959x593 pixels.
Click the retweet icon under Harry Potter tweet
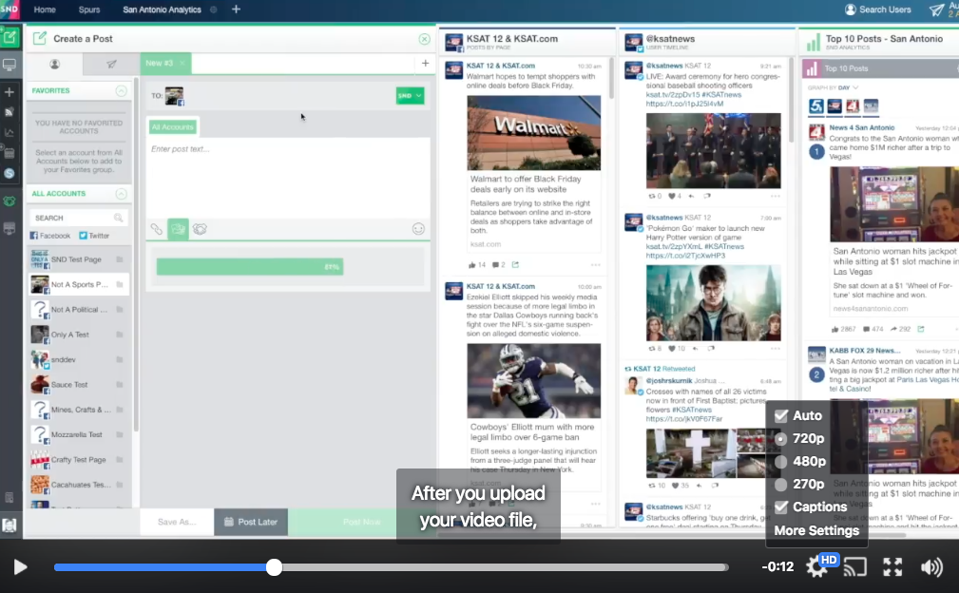click(x=652, y=349)
